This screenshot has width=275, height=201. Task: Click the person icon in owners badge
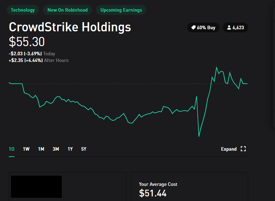[x=229, y=27]
